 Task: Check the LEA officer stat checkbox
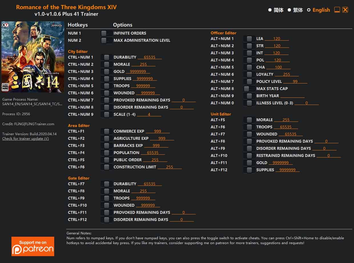pos(249,39)
